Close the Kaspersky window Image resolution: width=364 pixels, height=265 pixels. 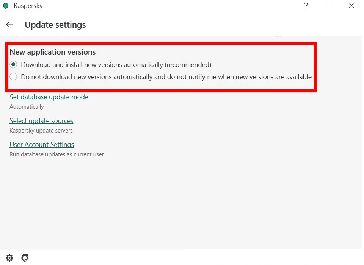click(351, 5)
